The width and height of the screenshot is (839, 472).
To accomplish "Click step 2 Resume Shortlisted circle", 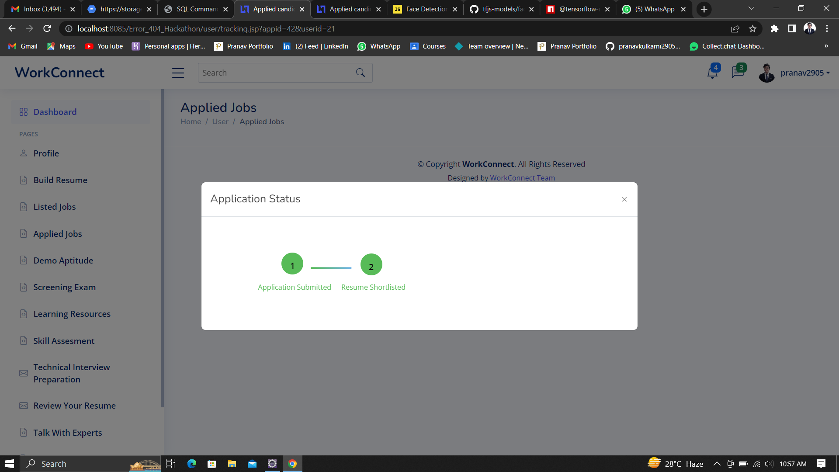I will [x=371, y=265].
